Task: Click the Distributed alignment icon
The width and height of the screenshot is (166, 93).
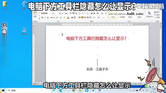Action: (x=90, y=18)
